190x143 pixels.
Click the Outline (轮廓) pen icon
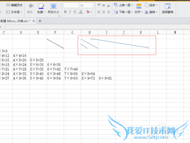tap(41, 6)
